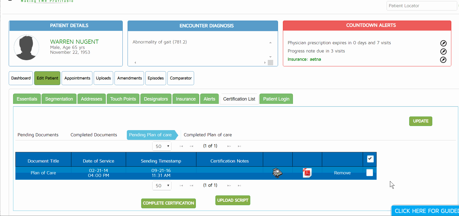Go to next page in top paginator
Image resolution: width=459 pixels, height=216 pixels.
click(x=229, y=146)
